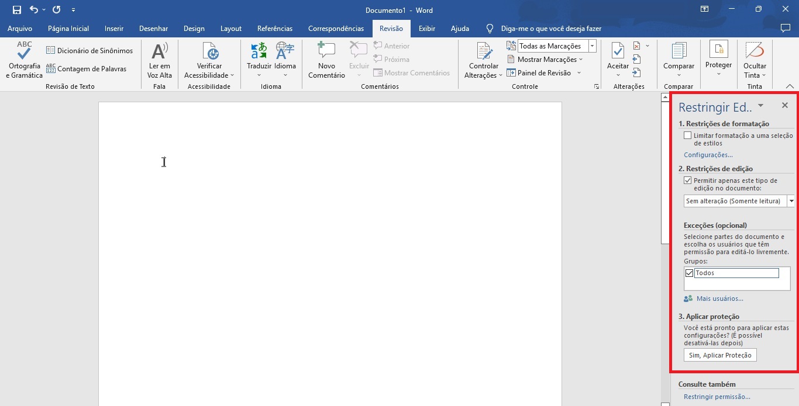Open the Referências ribbon tab
The width and height of the screenshot is (799, 406).
coord(275,29)
